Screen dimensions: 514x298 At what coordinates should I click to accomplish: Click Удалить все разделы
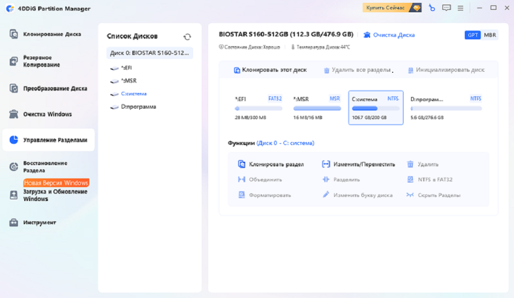coord(357,70)
